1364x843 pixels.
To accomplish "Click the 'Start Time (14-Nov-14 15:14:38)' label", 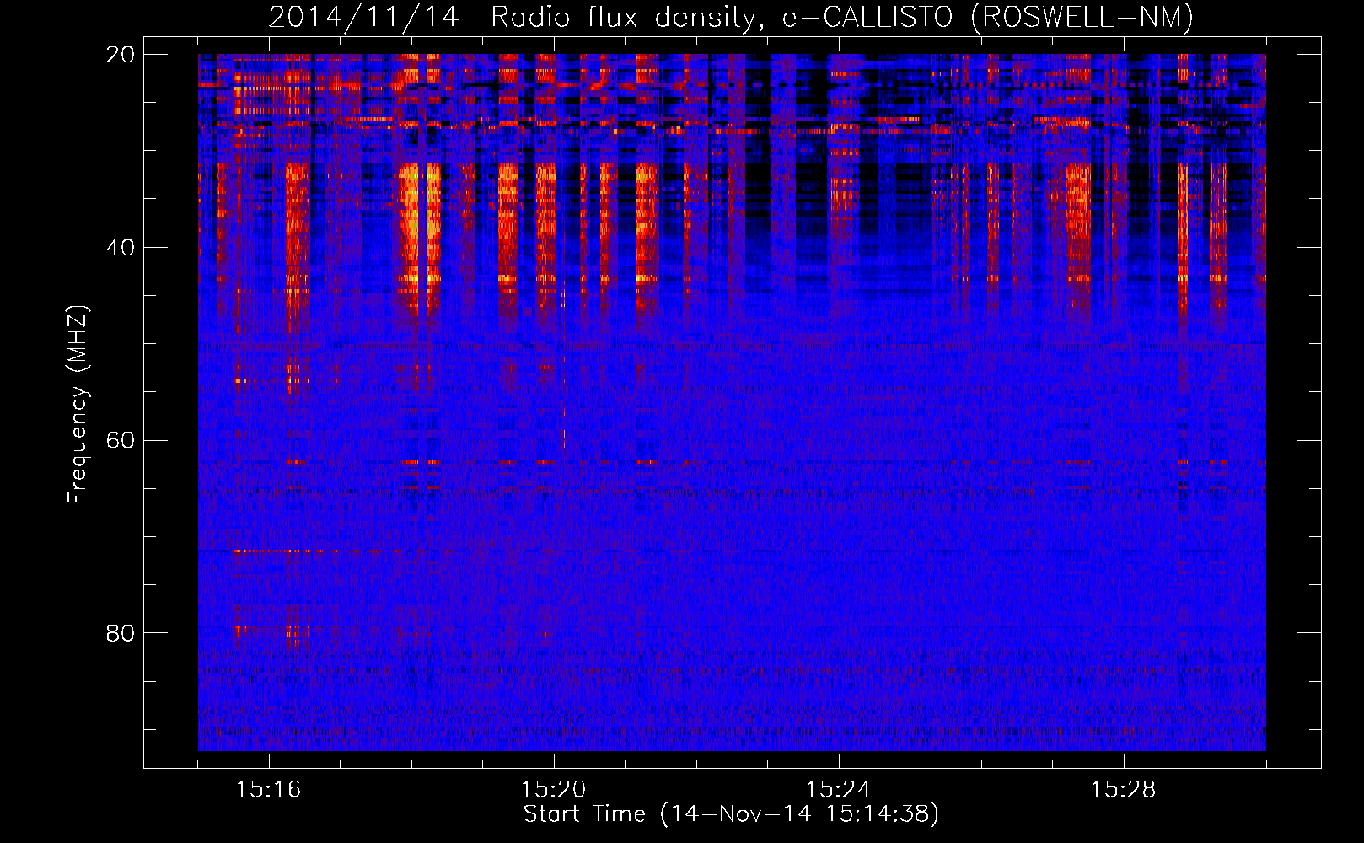I will [731, 814].
